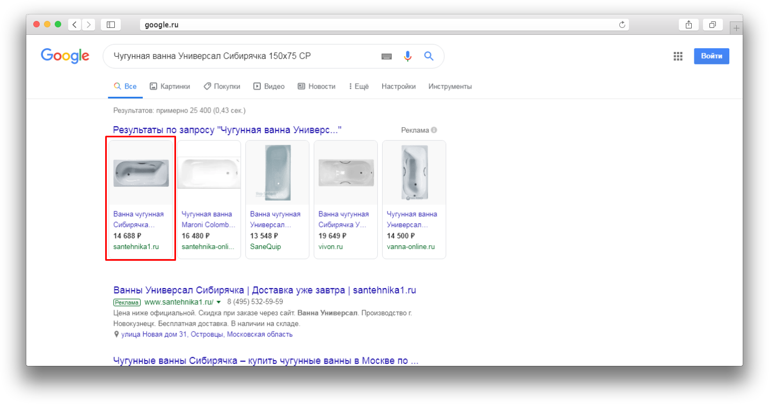
Task: Show all tabs overview button
Action: pyautogui.click(x=713, y=25)
